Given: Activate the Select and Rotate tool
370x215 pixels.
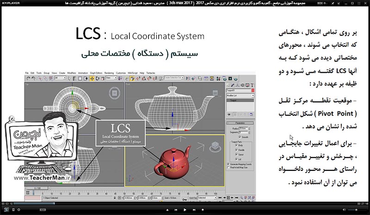Looking at the screenshot, I should (97, 78).
